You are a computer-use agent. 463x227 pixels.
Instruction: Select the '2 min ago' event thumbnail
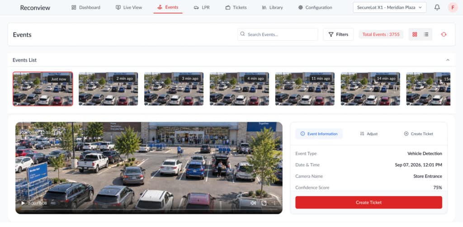[x=109, y=89]
